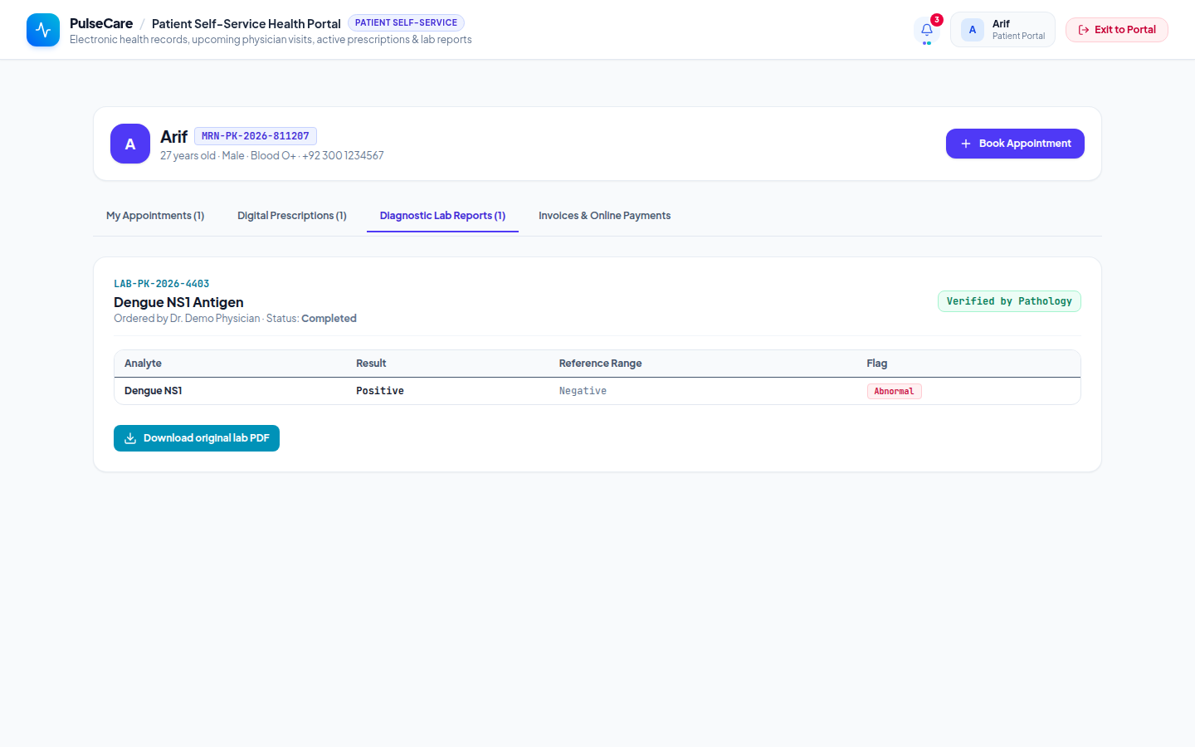Click the large purple A patient avatar

point(130,144)
